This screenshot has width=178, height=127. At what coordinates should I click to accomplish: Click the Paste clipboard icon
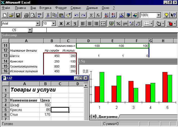61,15
